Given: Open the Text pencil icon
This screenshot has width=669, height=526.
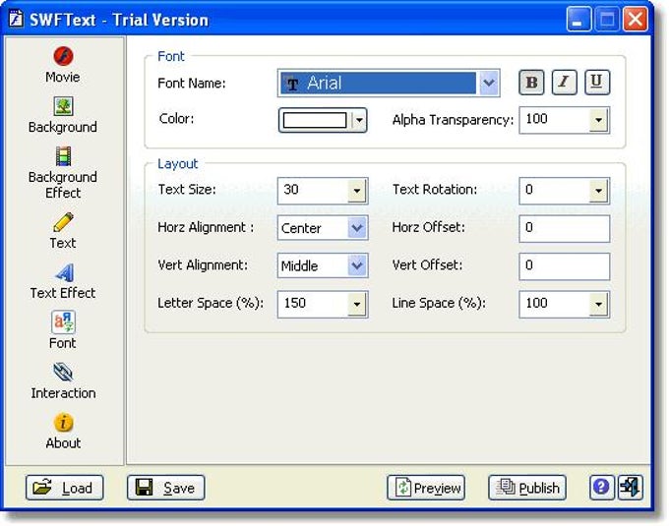Looking at the screenshot, I should (x=63, y=222).
